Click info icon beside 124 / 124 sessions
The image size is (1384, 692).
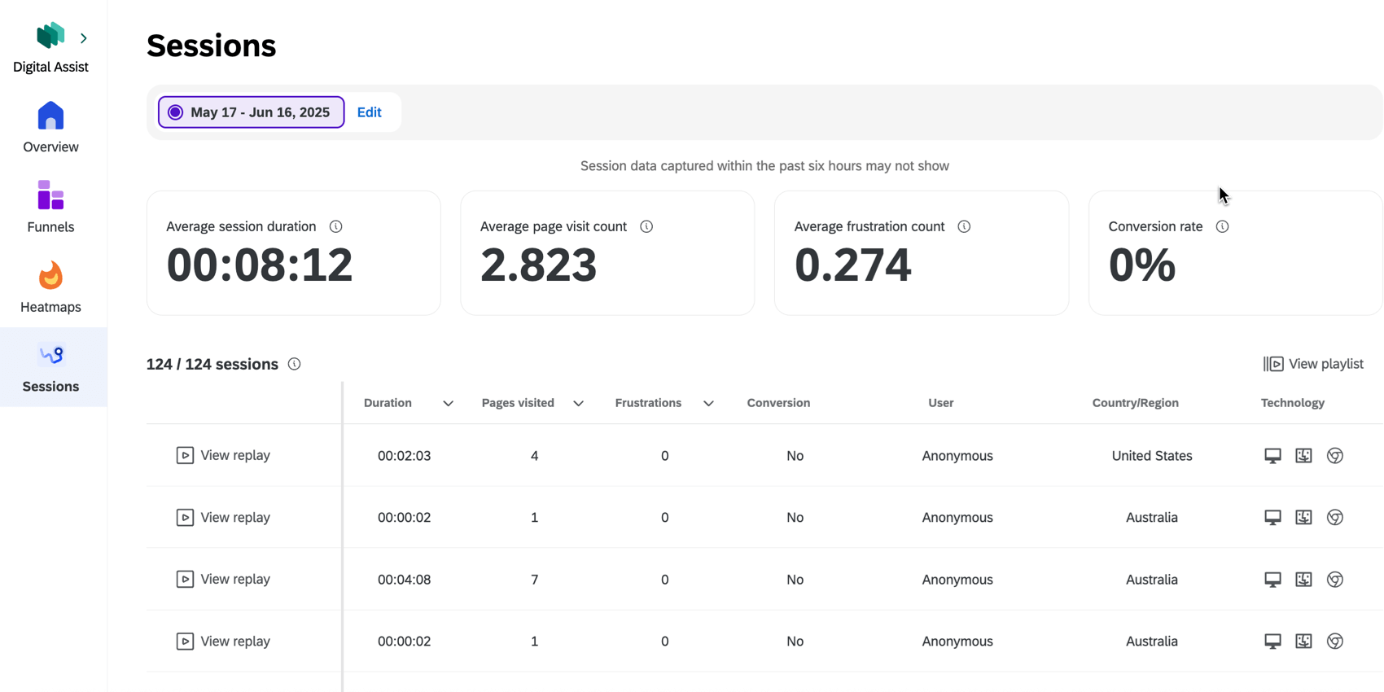click(x=294, y=364)
